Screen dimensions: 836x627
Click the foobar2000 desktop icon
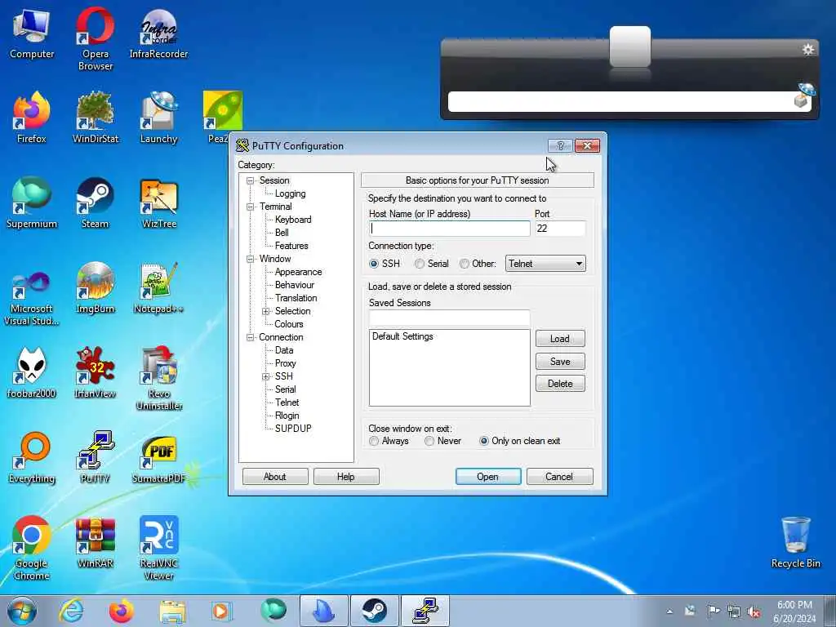(x=32, y=372)
